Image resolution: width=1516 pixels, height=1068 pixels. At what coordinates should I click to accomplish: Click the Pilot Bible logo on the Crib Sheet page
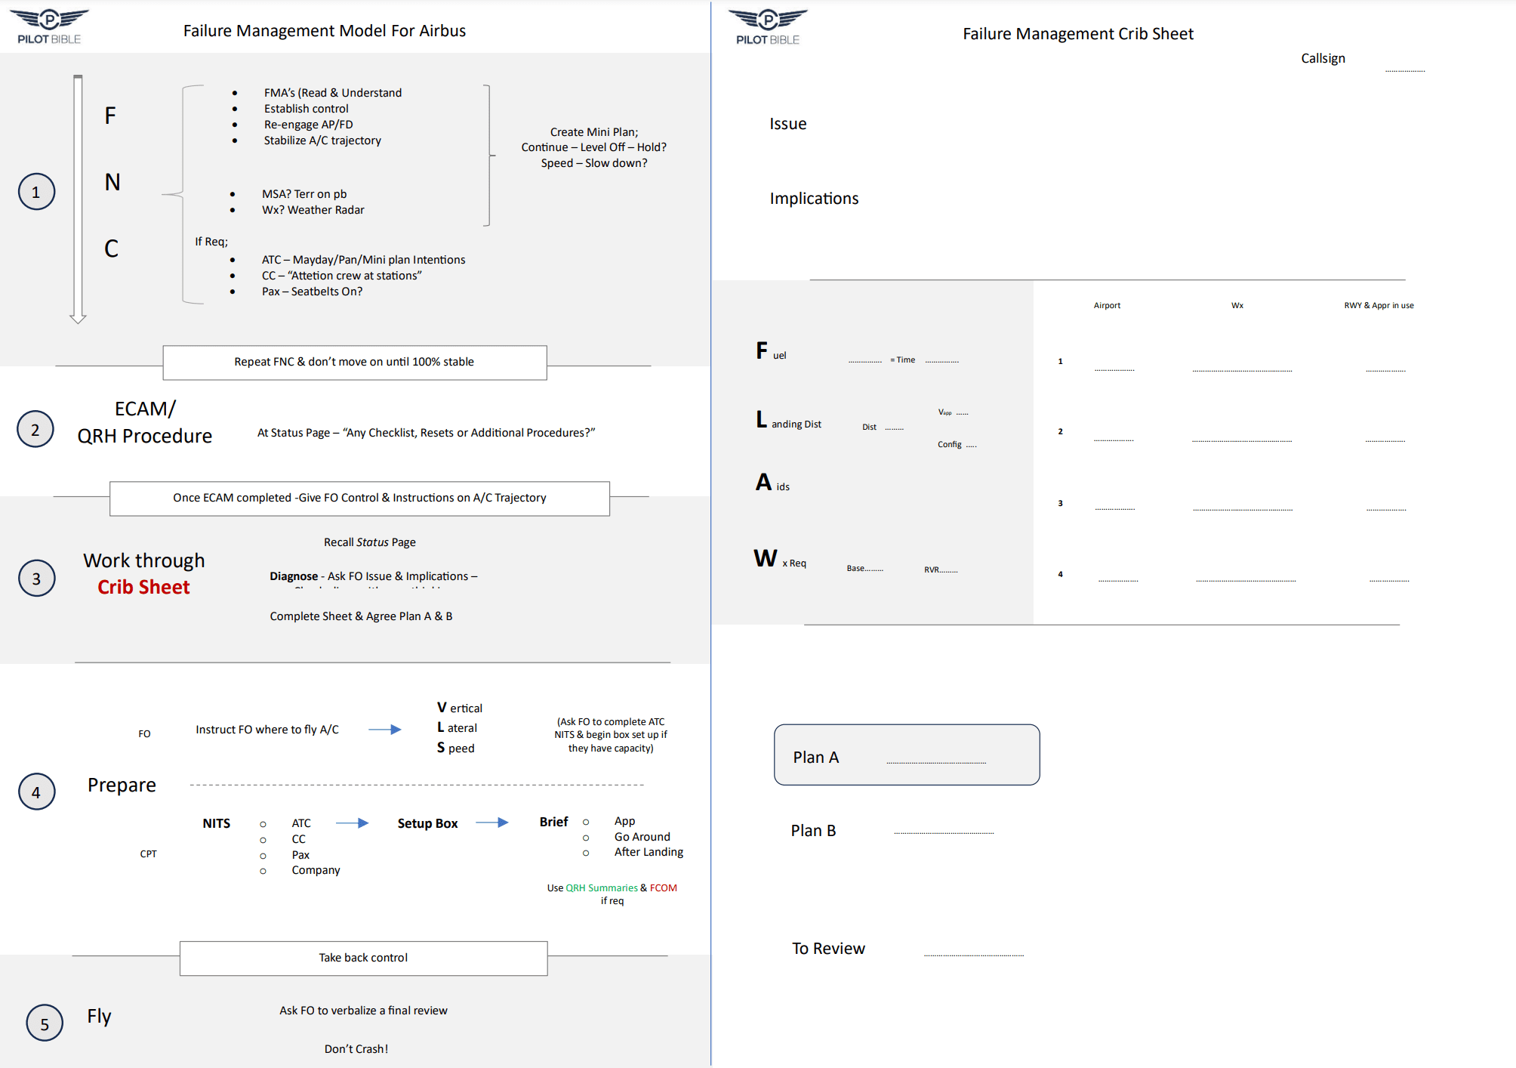(x=768, y=27)
